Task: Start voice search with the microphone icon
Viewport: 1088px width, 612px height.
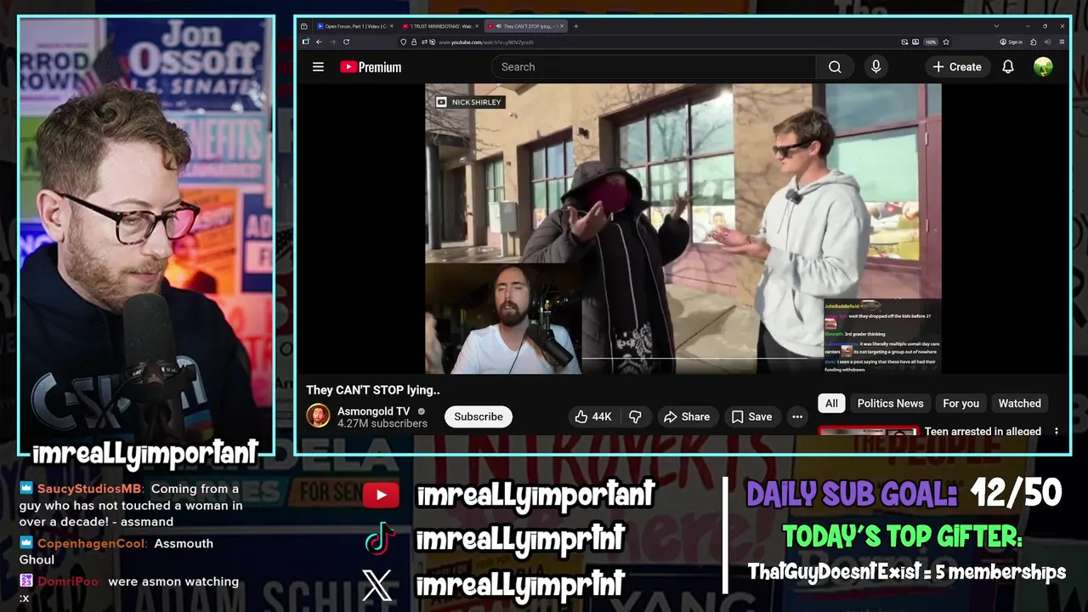Action: pos(876,66)
